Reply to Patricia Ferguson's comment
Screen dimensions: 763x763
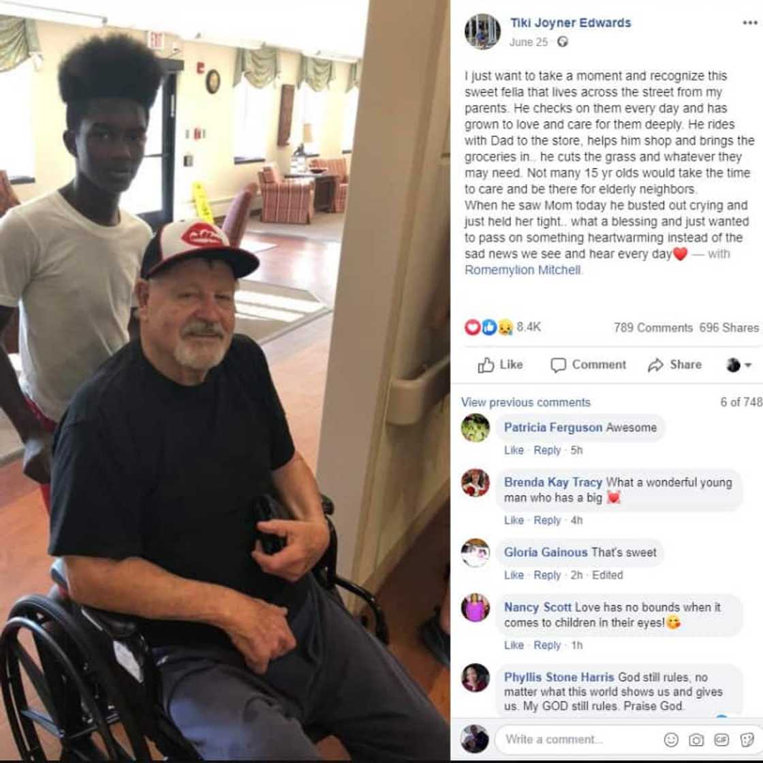pyautogui.click(x=547, y=450)
